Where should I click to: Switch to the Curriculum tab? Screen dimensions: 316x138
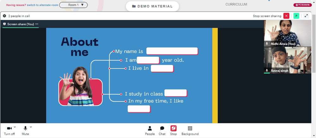[x=236, y=4]
